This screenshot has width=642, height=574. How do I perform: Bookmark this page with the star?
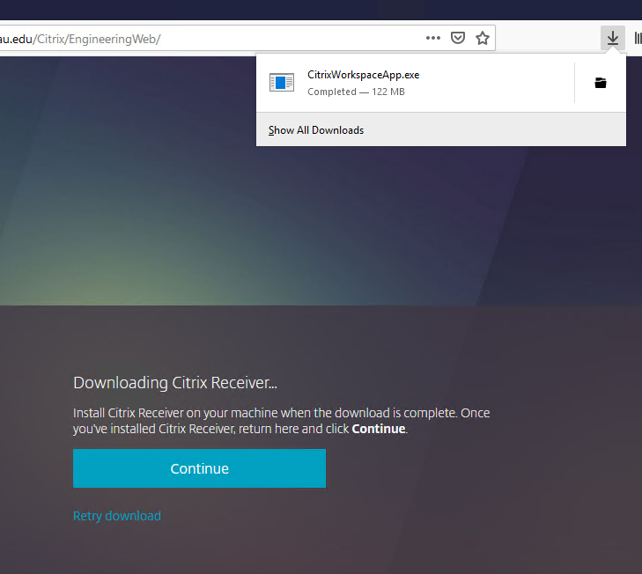coord(483,38)
